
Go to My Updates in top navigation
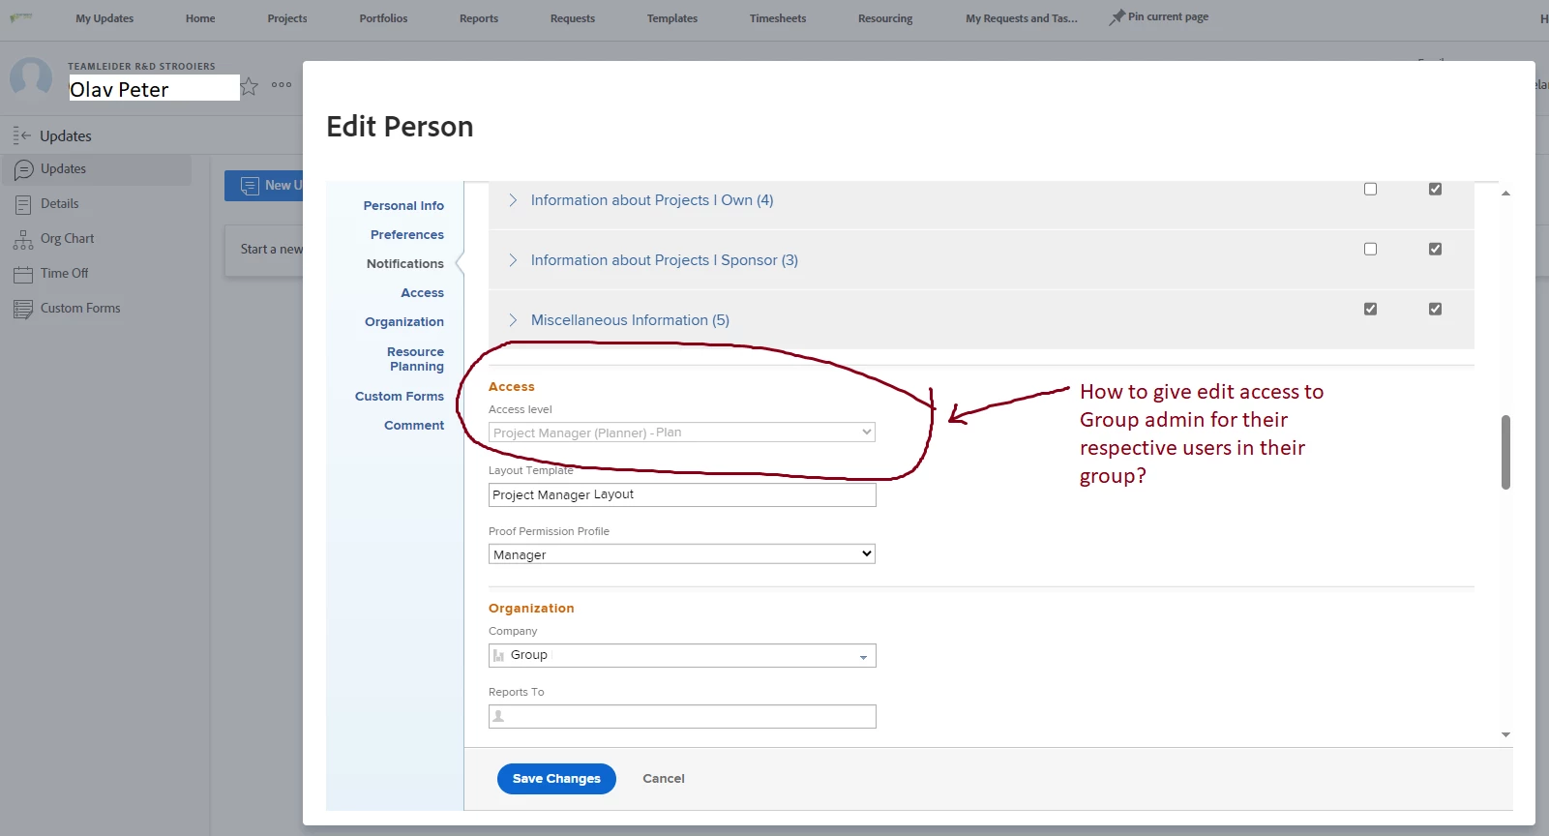click(x=104, y=18)
